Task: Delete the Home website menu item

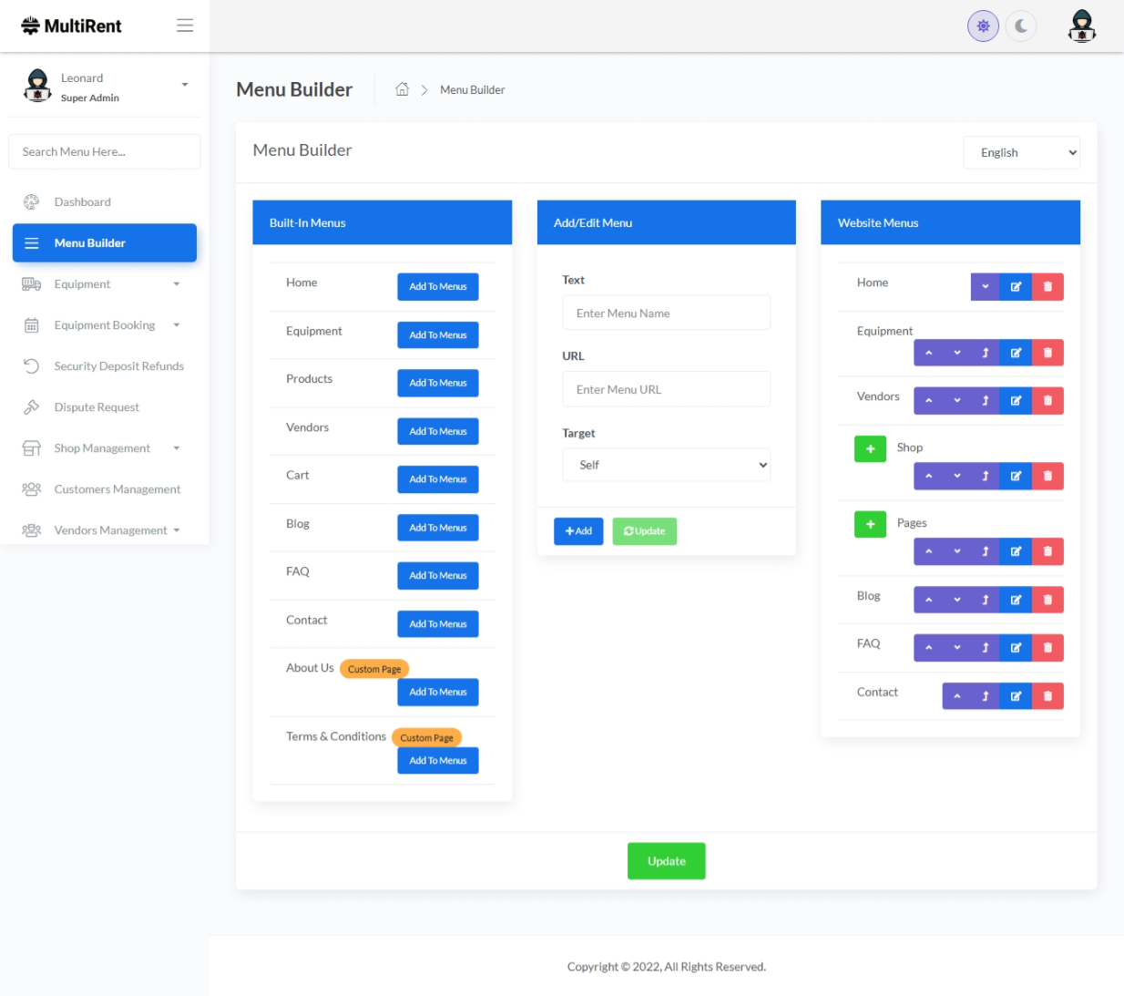Action: [x=1047, y=287]
